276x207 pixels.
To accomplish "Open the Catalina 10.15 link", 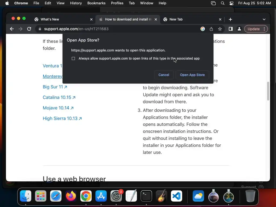I will pyautogui.click(x=59, y=97).
